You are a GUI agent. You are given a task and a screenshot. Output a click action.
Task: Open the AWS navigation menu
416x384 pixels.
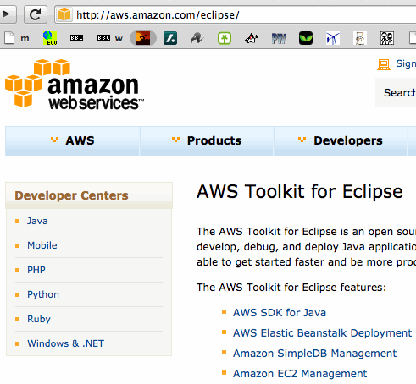click(73, 141)
